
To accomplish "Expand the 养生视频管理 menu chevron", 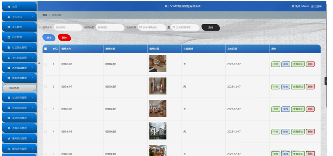I will pyautogui.click(x=32, y=68).
